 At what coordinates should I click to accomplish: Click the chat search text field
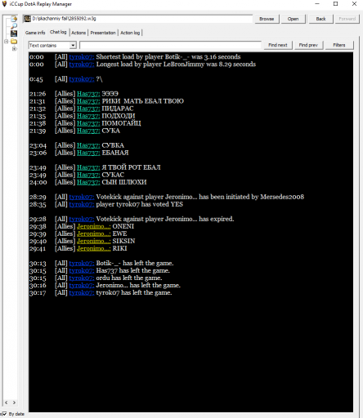170,45
